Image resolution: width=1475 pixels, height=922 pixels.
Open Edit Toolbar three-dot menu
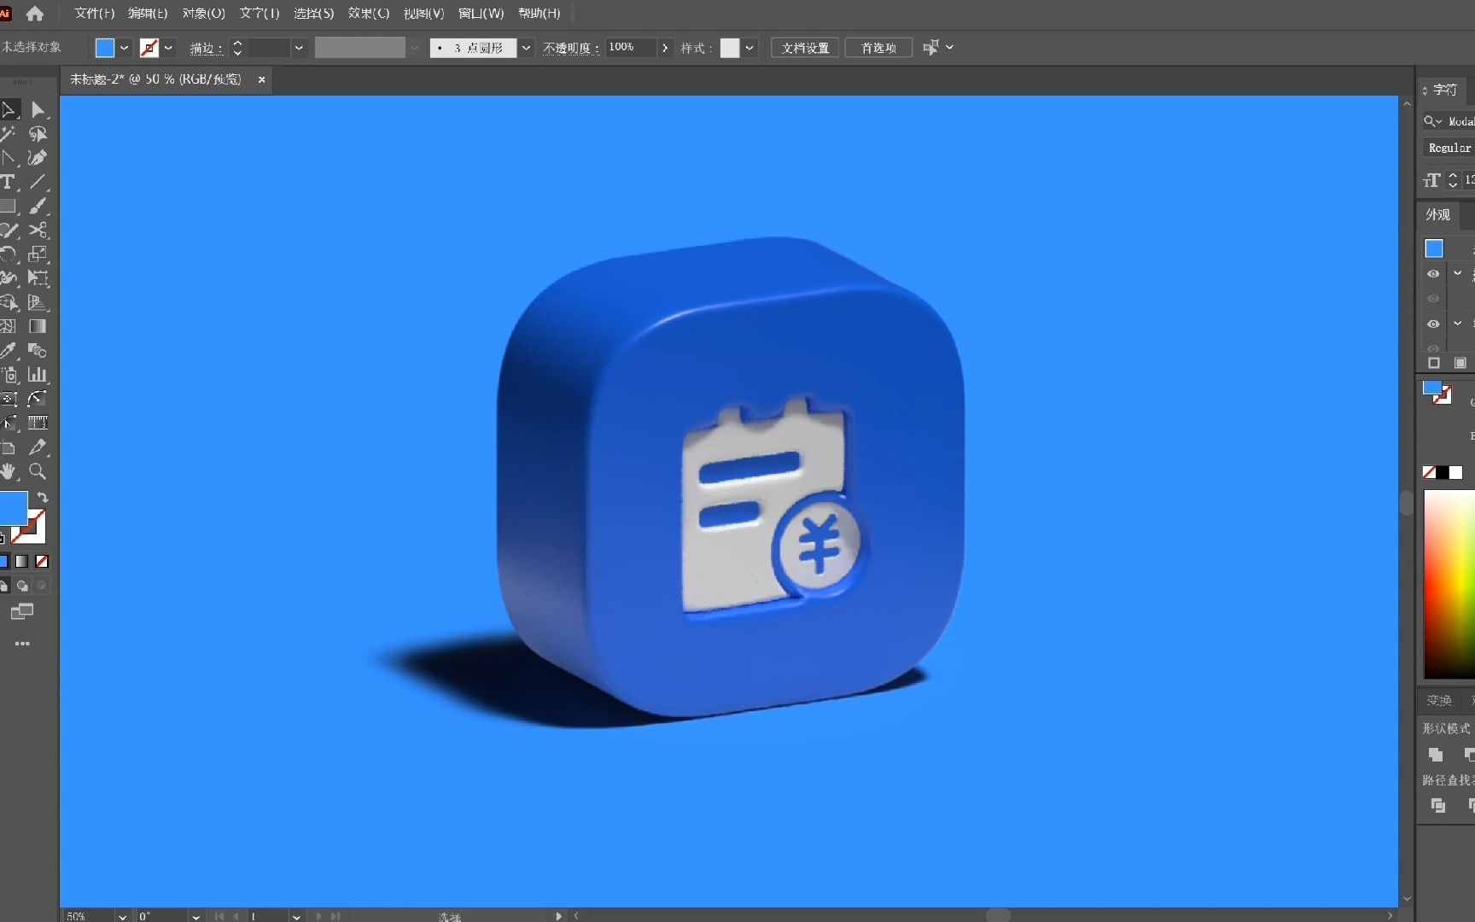[22, 644]
